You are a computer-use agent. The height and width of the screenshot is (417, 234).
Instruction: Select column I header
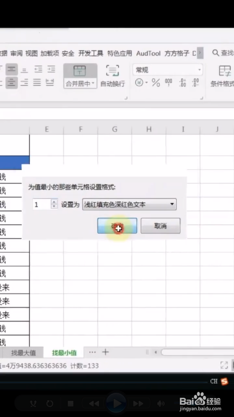(x=183, y=129)
